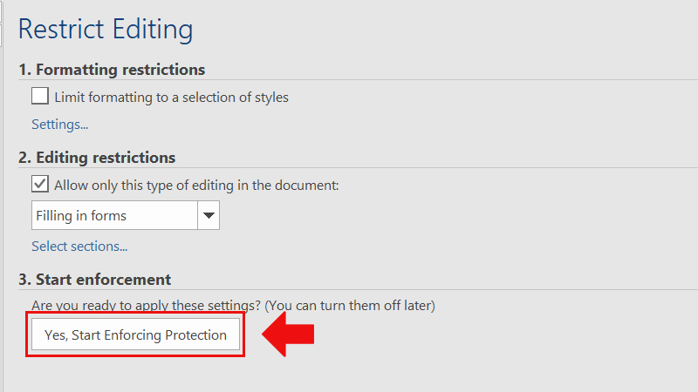This screenshot has width=698, height=392.
Task: Click the 'Limit formatting to a selection of styles' label
Action: [171, 98]
